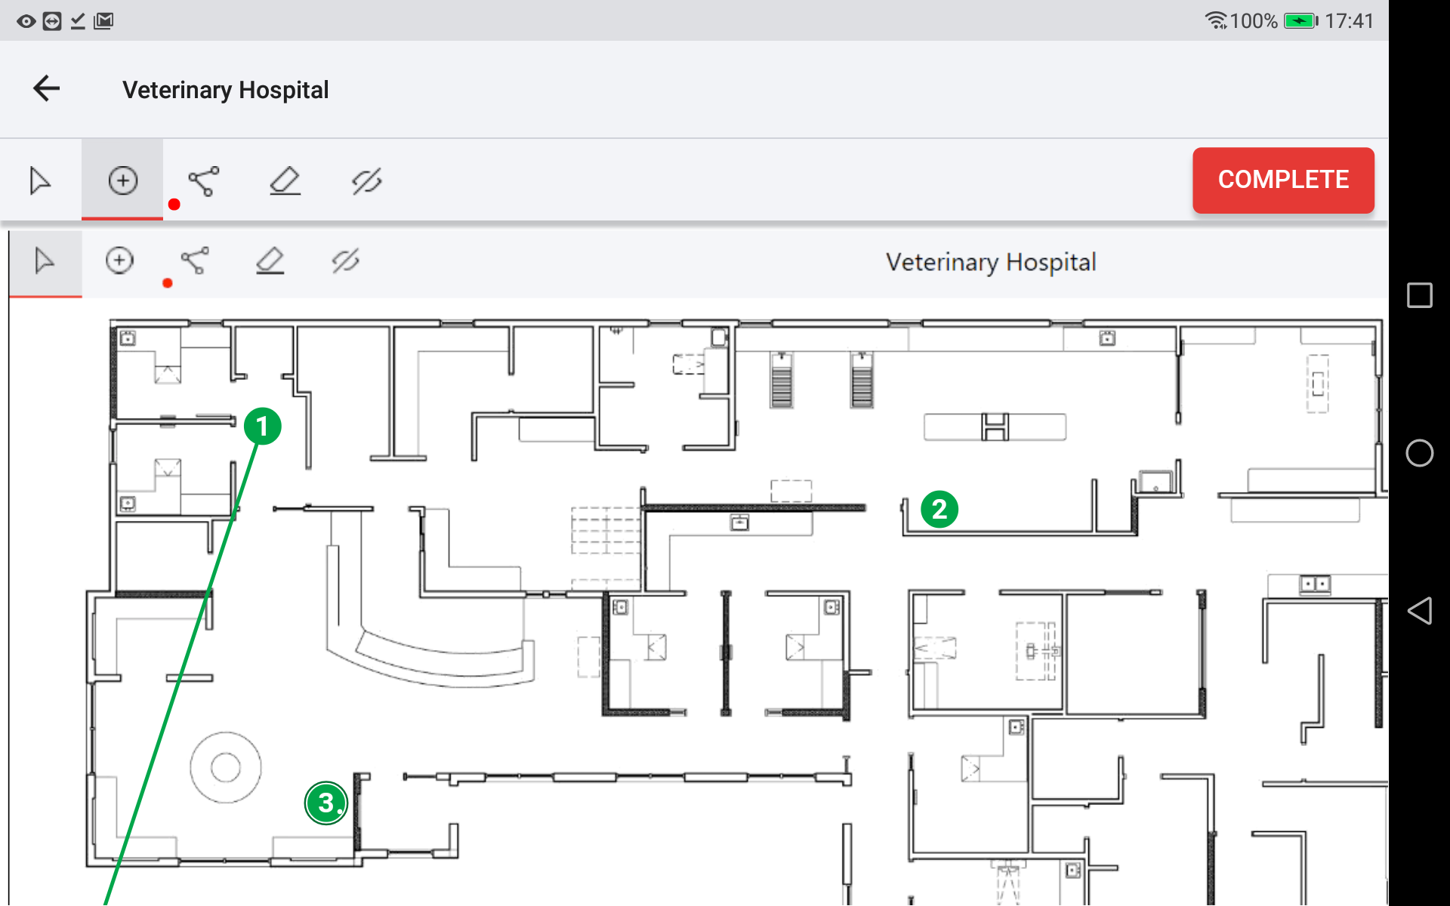The width and height of the screenshot is (1450, 906).
Task: Tap the Veterinary Hospital title in header
Action: 225,90
